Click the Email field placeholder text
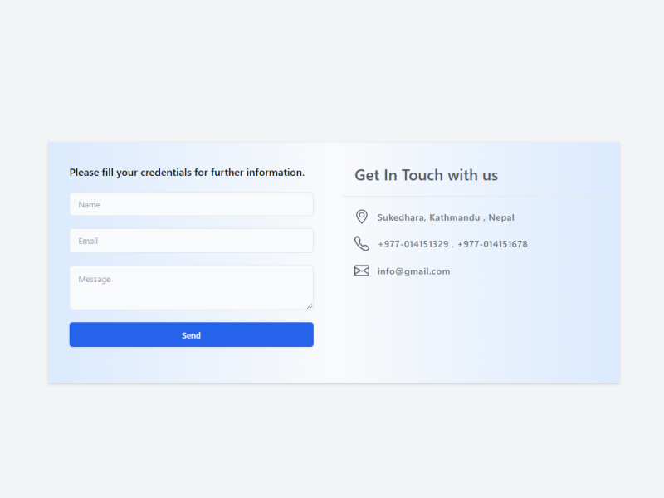The height and width of the screenshot is (498, 664). click(x=87, y=241)
